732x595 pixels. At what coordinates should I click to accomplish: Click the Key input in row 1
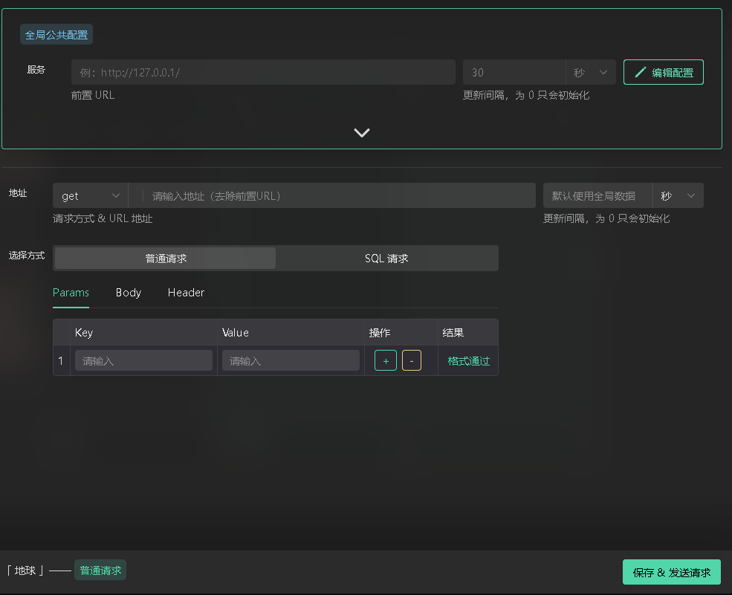coord(143,361)
